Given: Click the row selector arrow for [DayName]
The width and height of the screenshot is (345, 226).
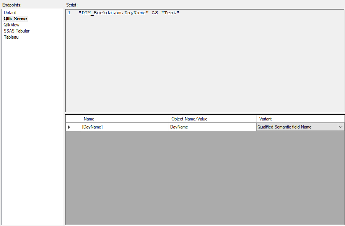Looking at the screenshot, I should coord(73,127).
